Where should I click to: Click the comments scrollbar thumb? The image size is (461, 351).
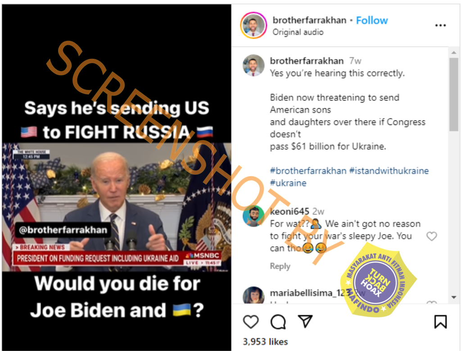pos(454,94)
